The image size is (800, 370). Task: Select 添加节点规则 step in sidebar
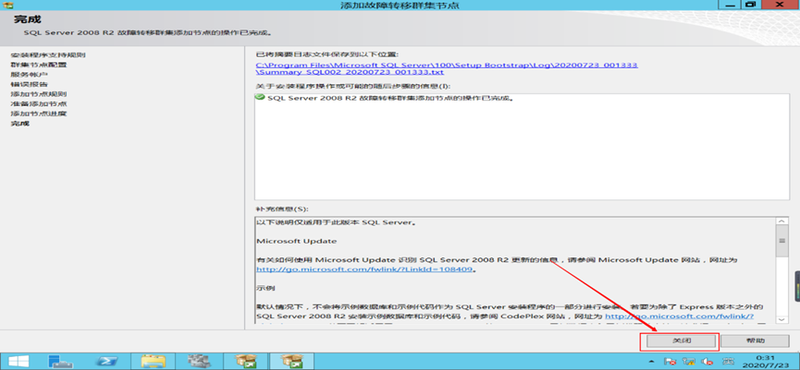point(39,94)
